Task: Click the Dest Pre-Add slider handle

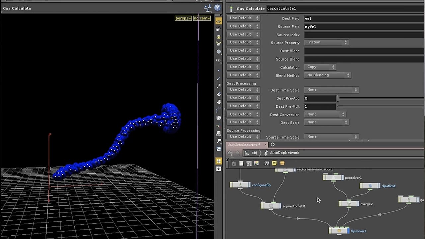Action: [338, 98]
